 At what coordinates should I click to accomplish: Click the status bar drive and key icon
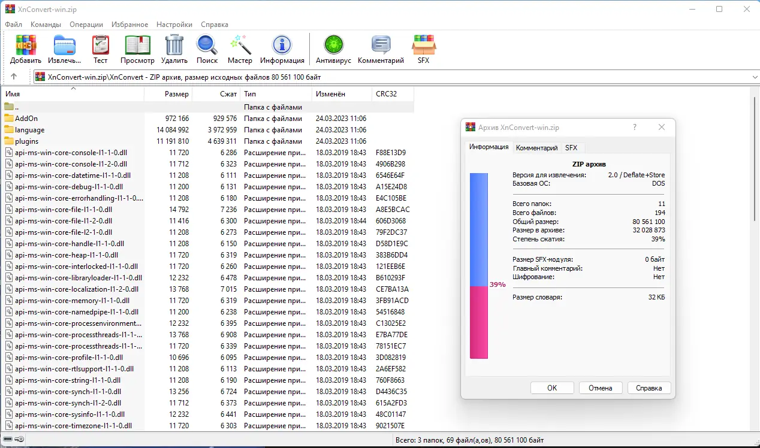14,440
